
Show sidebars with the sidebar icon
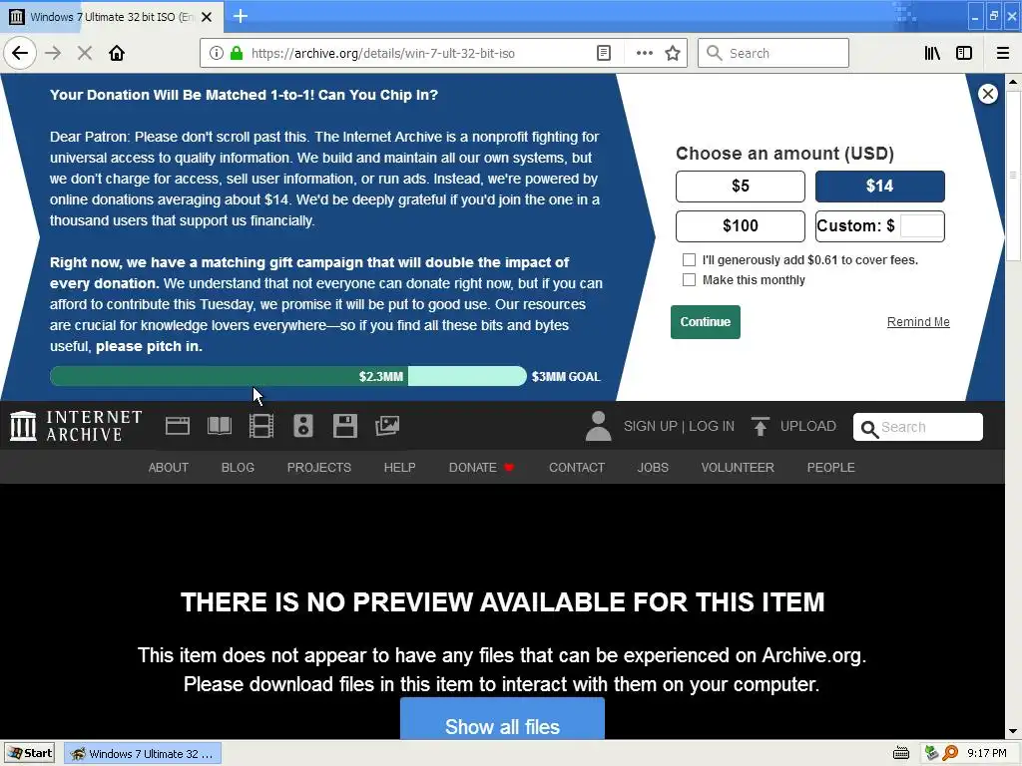click(x=964, y=53)
